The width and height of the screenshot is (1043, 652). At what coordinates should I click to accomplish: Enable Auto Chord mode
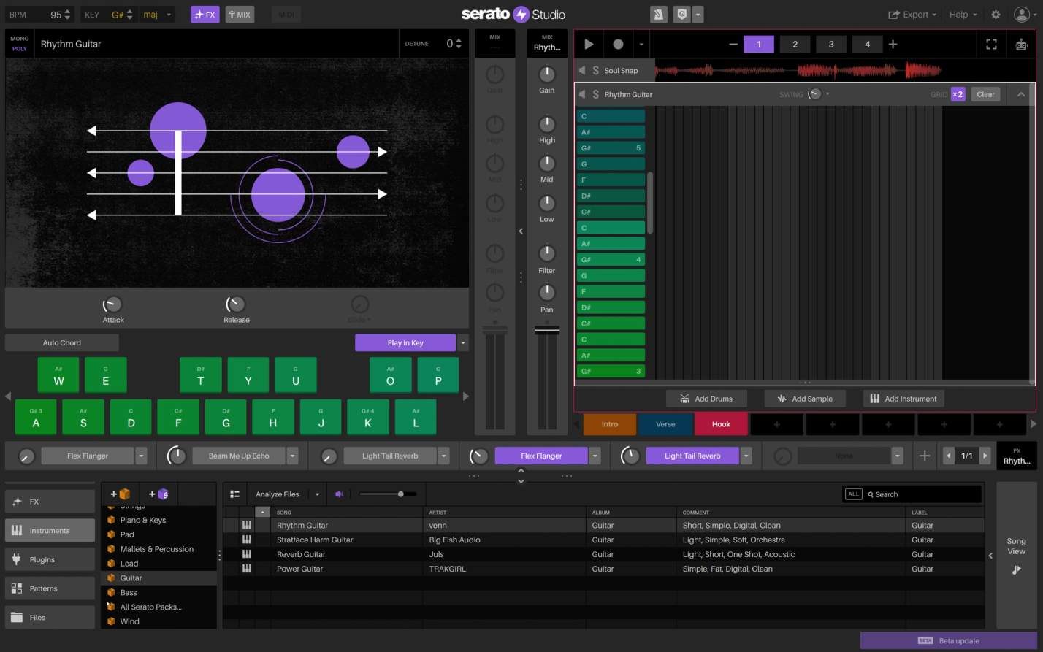coord(61,342)
